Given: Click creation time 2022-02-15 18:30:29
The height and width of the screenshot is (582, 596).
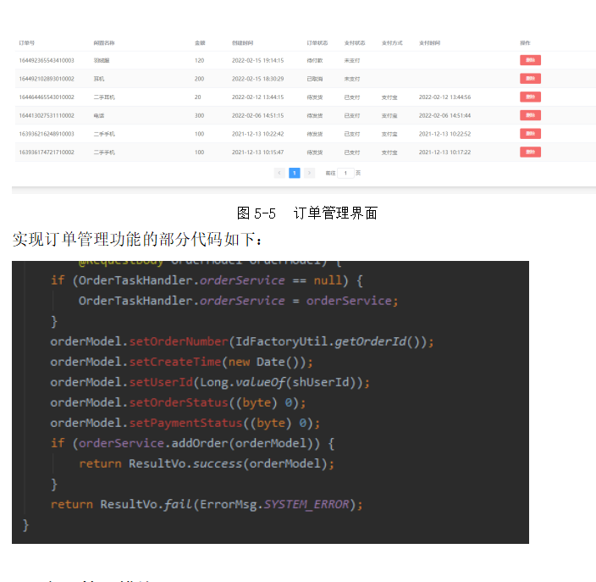Looking at the screenshot, I should click(x=257, y=79).
